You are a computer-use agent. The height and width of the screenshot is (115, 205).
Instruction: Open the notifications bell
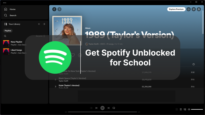pos(189,9)
